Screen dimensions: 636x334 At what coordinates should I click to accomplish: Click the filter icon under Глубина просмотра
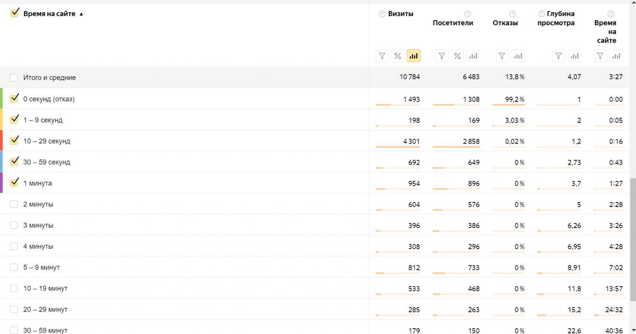pyautogui.click(x=559, y=56)
